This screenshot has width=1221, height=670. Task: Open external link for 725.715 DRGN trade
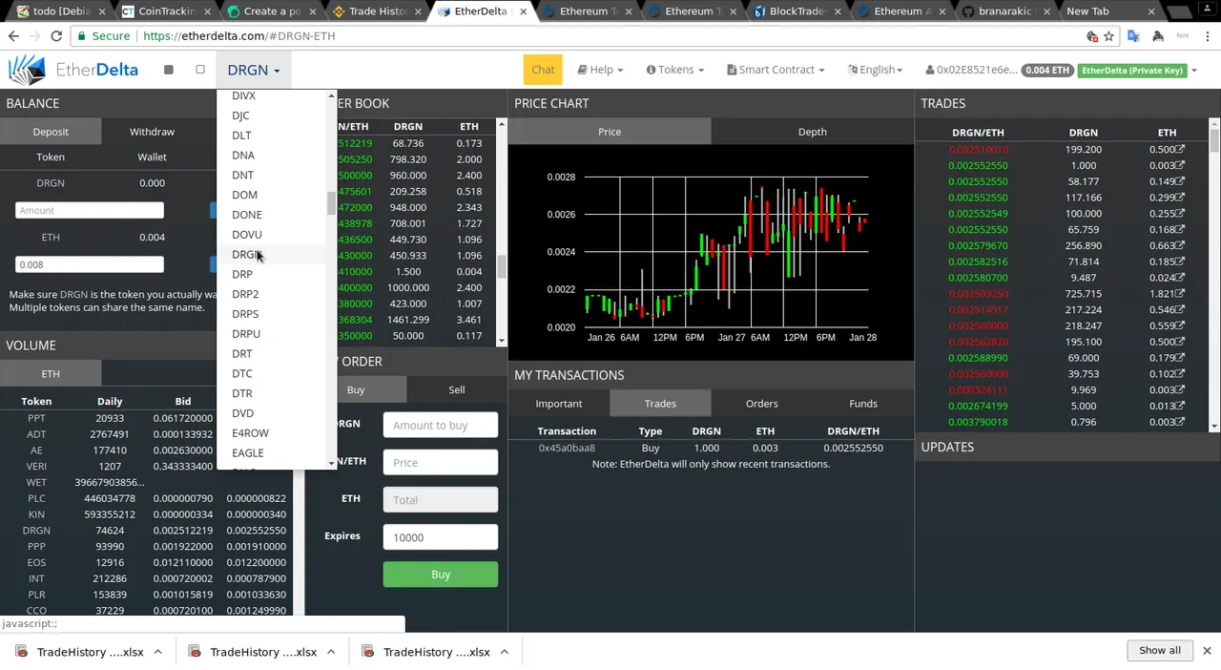click(x=1180, y=294)
